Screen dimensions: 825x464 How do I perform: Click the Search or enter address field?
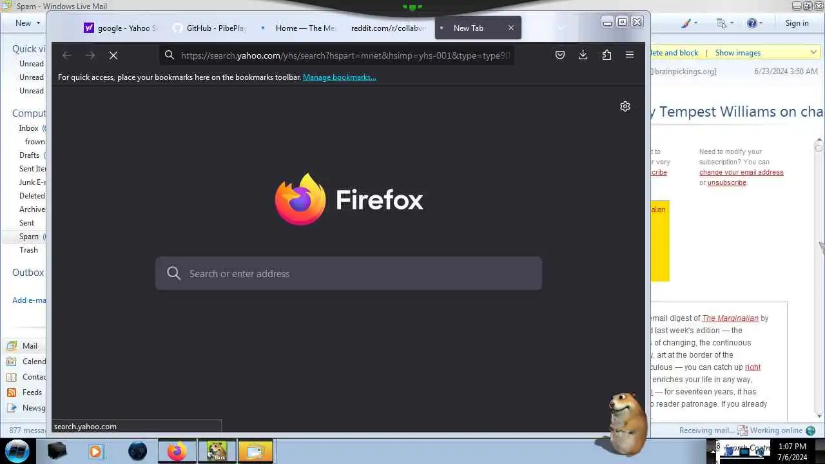coord(349,273)
